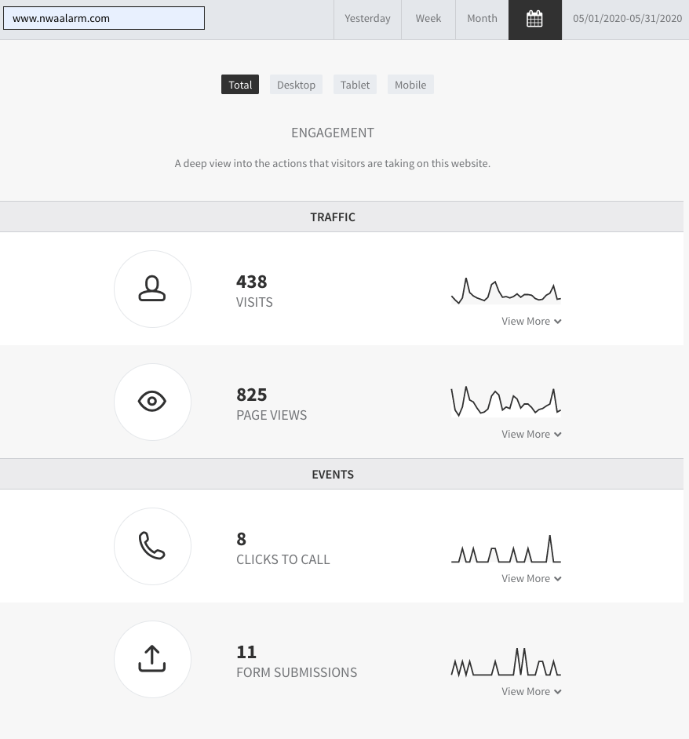This screenshot has width=689, height=739.
Task: Open the calendar date picker icon
Action: 534,20
